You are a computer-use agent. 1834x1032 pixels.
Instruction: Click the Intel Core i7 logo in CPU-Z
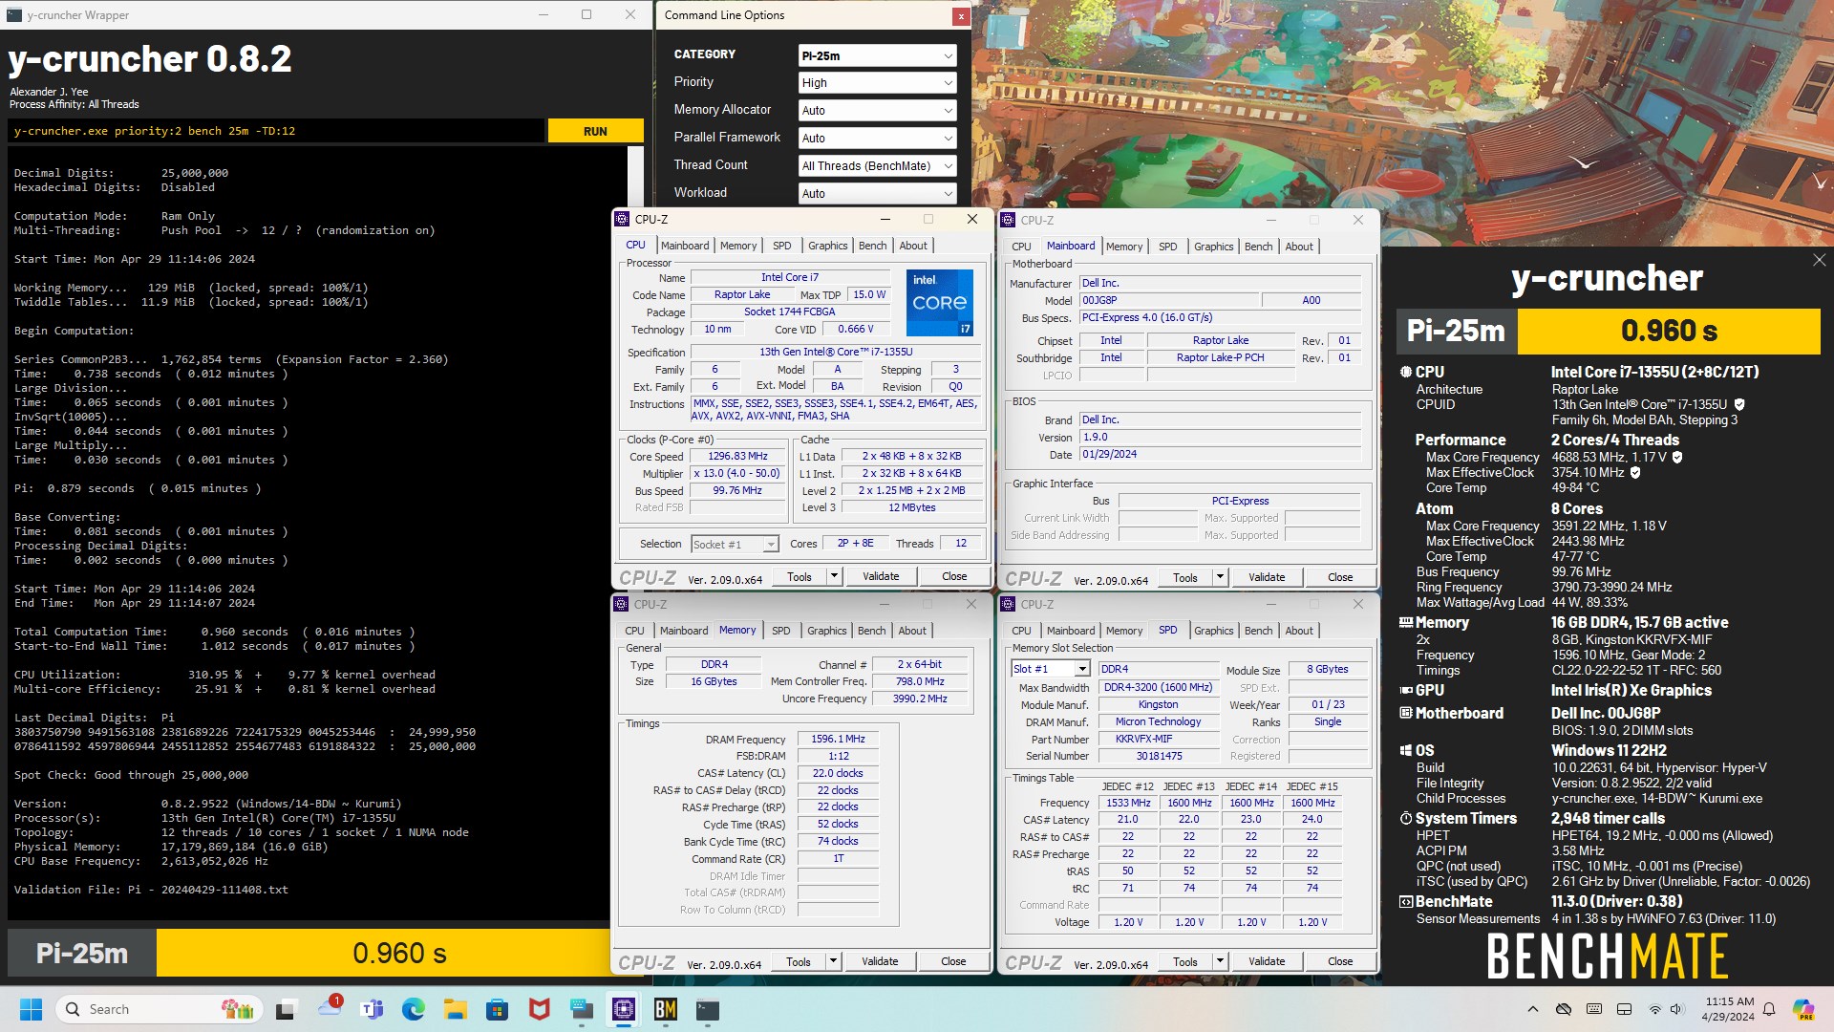pyautogui.click(x=940, y=302)
